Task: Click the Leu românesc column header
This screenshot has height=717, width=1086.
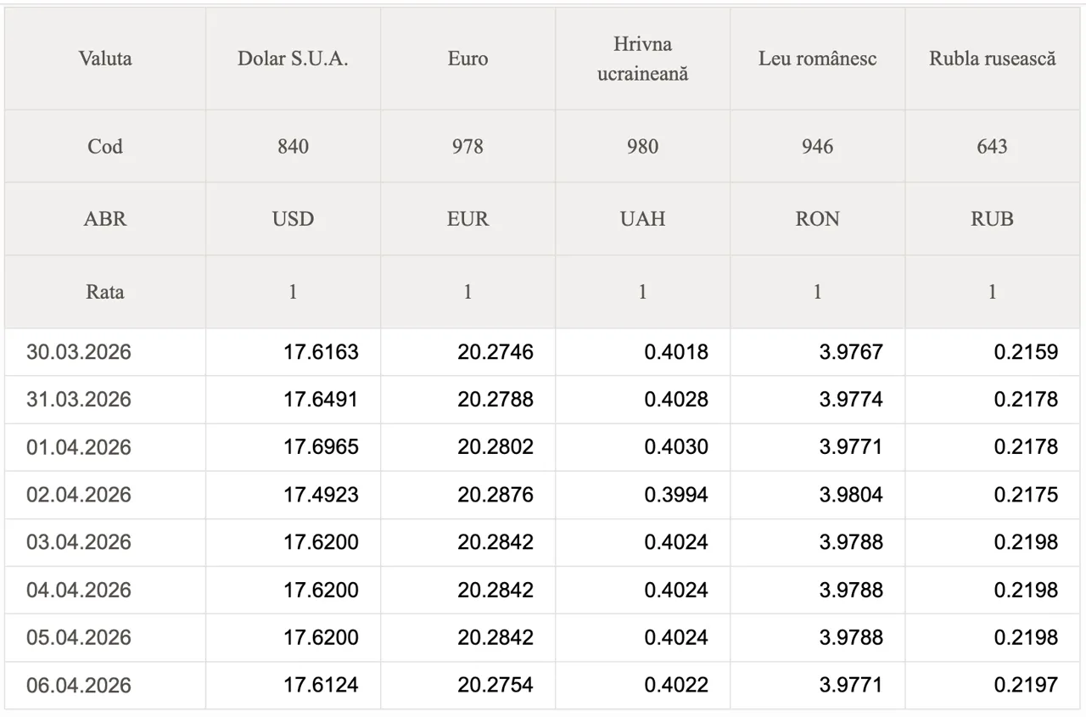Action: pos(817,59)
